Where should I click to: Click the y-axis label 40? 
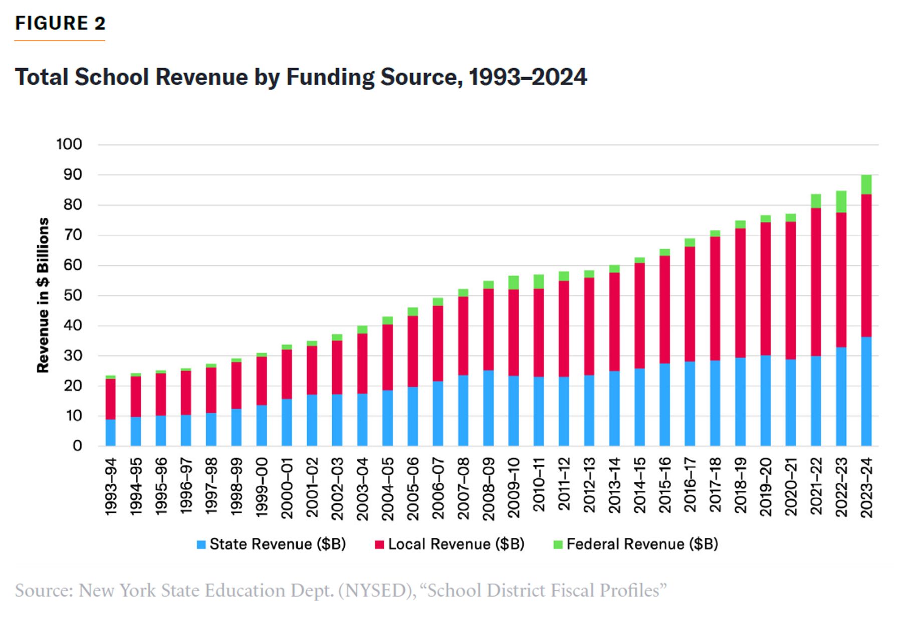pyautogui.click(x=72, y=326)
